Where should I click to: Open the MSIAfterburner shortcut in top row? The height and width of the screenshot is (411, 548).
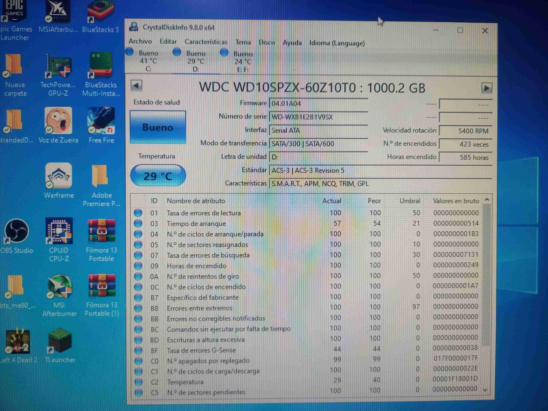[x=58, y=12]
